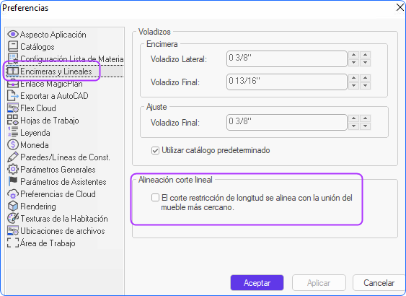406x296 pixels.
Task: Click the Cancelar button
Action: coord(379,283)
